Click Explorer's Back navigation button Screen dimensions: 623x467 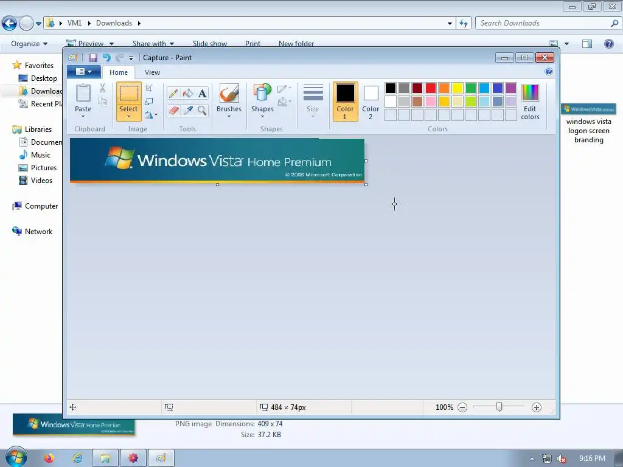pos(9,24)
